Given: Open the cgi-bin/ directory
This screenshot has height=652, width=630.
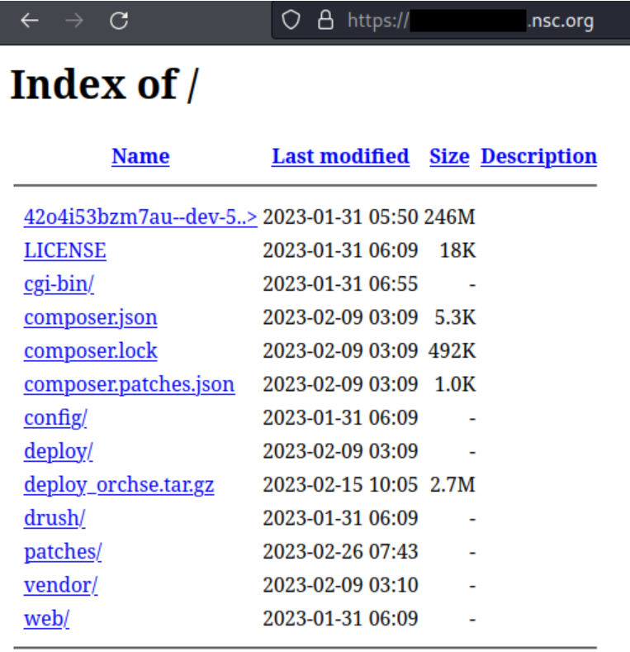Looking at the screenshot, I should coord(59,284).
